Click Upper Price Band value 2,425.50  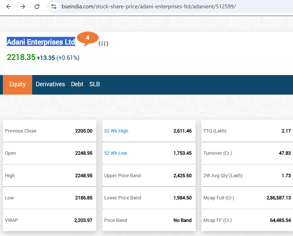click(x=183, y=176)
